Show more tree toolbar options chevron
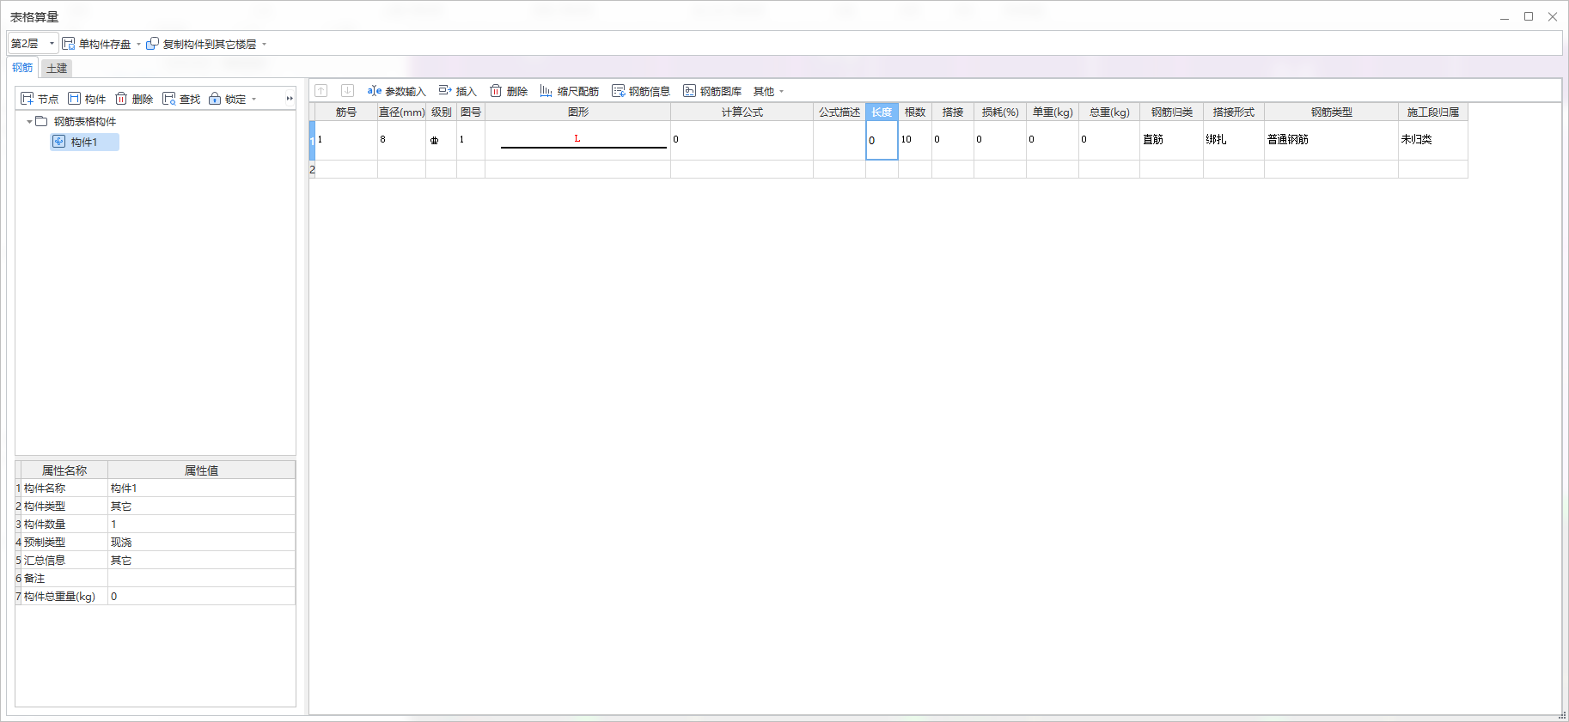This screenshot has height=722, width=1569. [x=290, y=99]
